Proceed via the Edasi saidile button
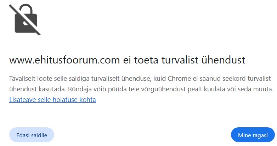Screen dimensions: 277x146 pos(32,135)
